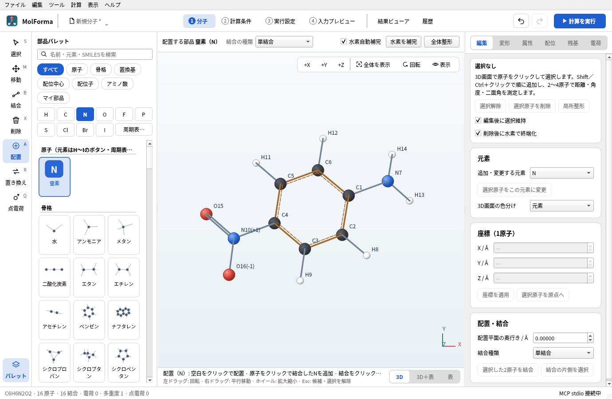This screenshot has height=399, width=612.
Task: Choose the ベンゼン skeleton part
Action: click(89, 320)
